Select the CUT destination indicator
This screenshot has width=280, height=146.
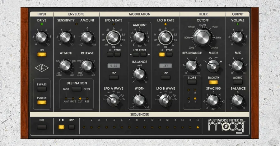(x=80, y=98)
